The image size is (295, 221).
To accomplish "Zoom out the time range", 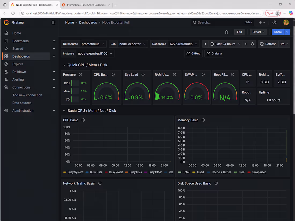I will tap(252, 44).
